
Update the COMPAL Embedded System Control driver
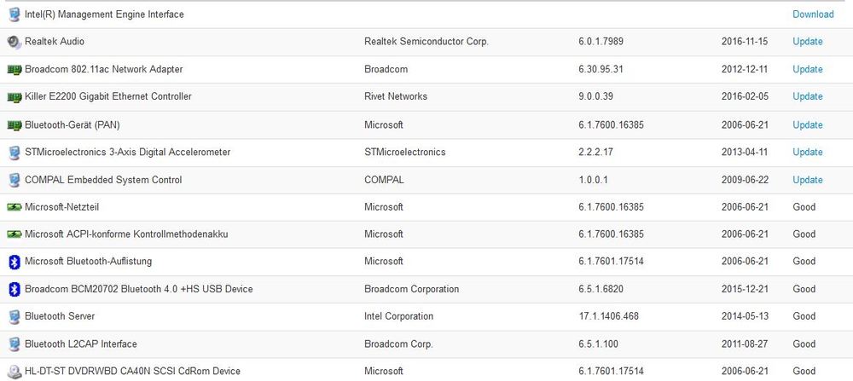tap(807, 180)
